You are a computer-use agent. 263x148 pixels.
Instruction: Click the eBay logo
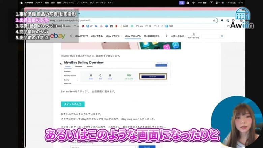(58, 36)
